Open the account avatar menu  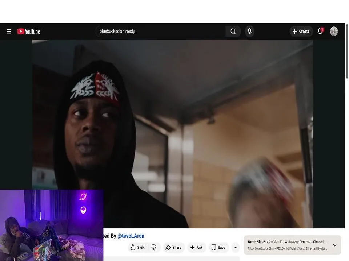pos(334,31)
